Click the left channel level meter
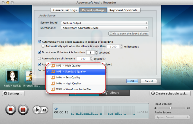This screenshot has width=193, height=124. tap(86, 111)
